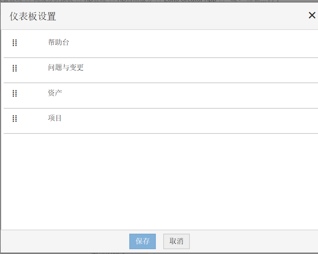This screenshot has width=318, height=254.
Task: Click the 仪表板设置 dialog title text
Action: tap(33, 16)
